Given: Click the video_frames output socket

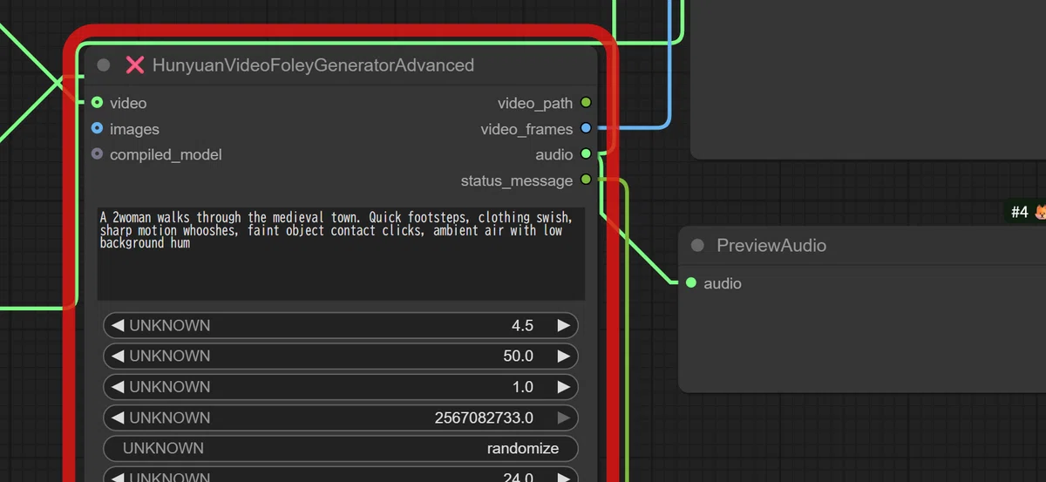Looking at the screenshot, I should click(x=586, y=129).
